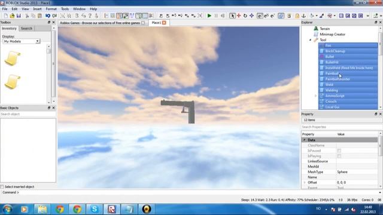Screen dimensions: 383x215
Task: Switch to the Roblox Games browser tab
Action: point(102,23)
